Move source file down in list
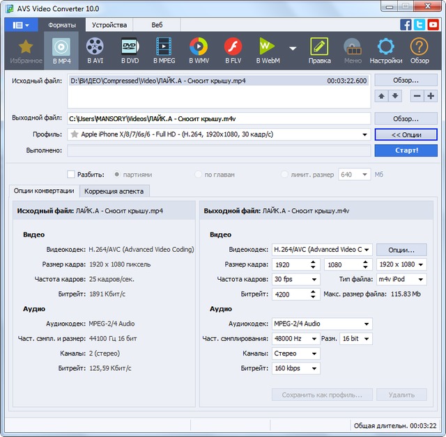This screenshot has width=446, height=437. tap(395, 96)
